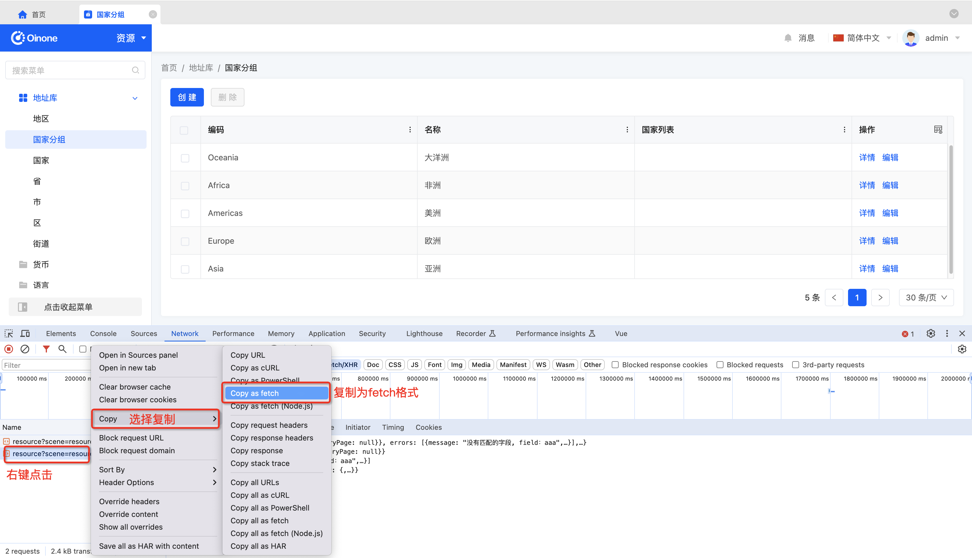Image resolution: width=972 pixels, height=558 pixels.
Task: Toggle the device toolbar icon
Action: (25, 333)
